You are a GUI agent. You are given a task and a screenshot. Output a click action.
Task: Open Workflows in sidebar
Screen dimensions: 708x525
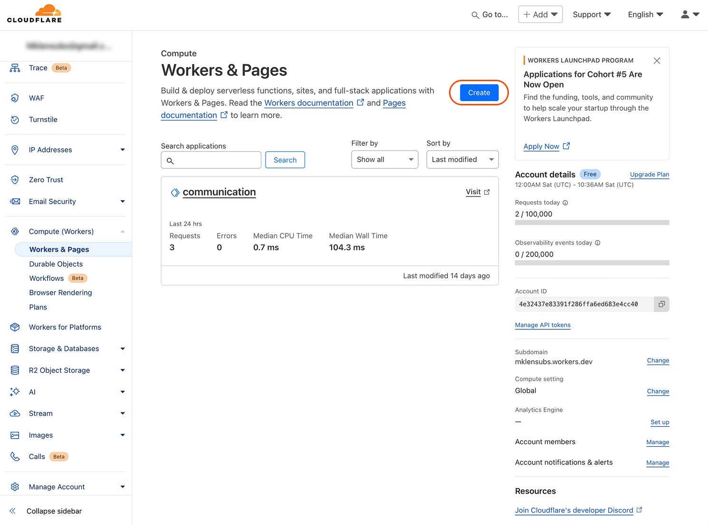tap(47, 279)
